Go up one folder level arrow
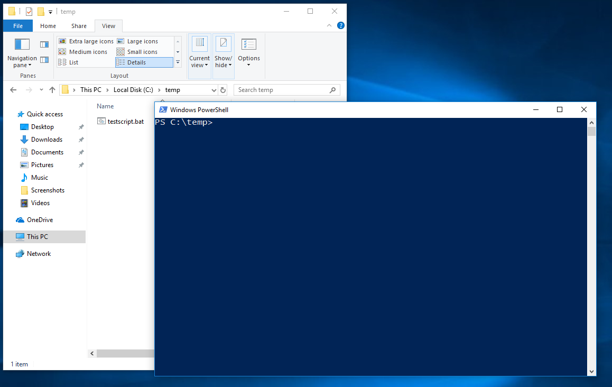The width and height of the screenshot is (612, 387). click(52, 90)
